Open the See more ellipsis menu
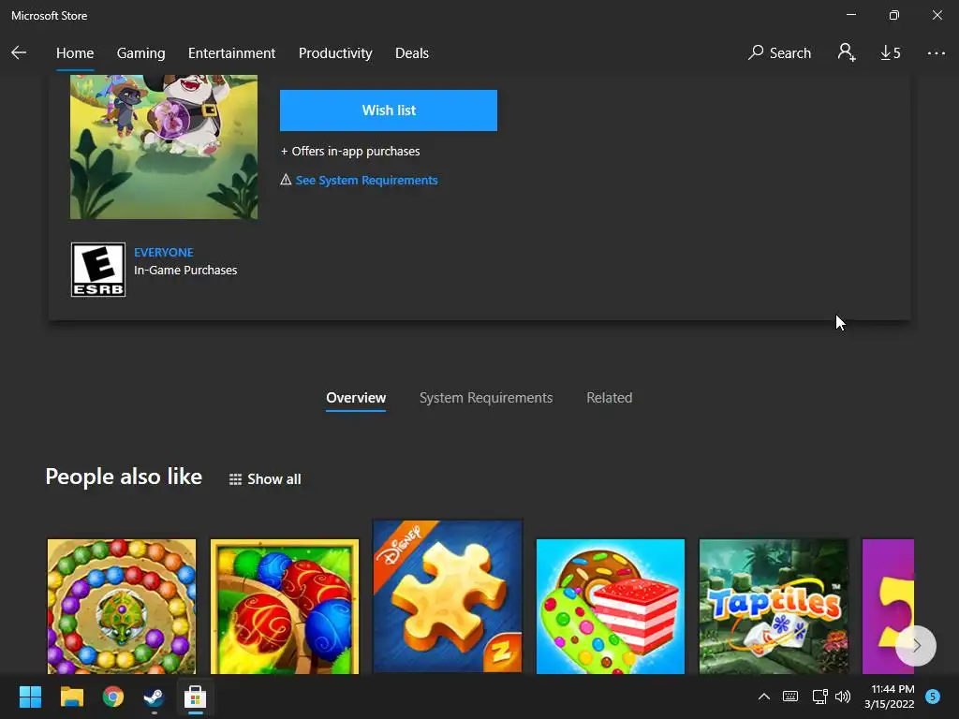 point(936,53)
